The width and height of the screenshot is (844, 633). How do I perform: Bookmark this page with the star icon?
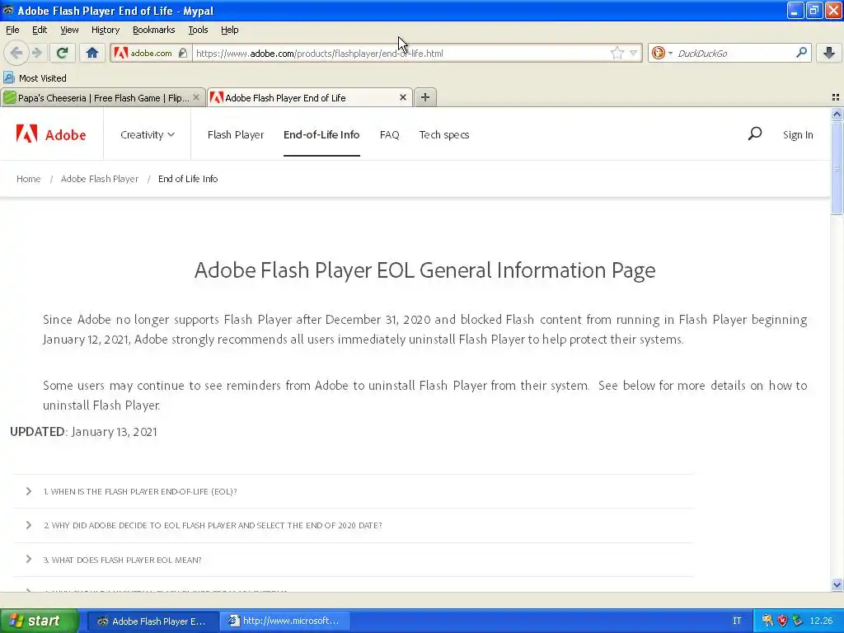[x=617, y=53]
